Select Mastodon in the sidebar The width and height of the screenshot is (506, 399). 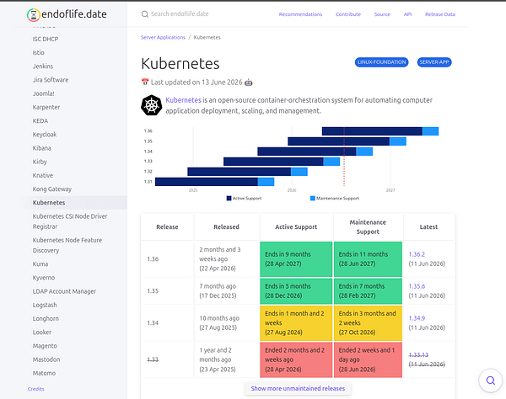[x=46, y=359]
